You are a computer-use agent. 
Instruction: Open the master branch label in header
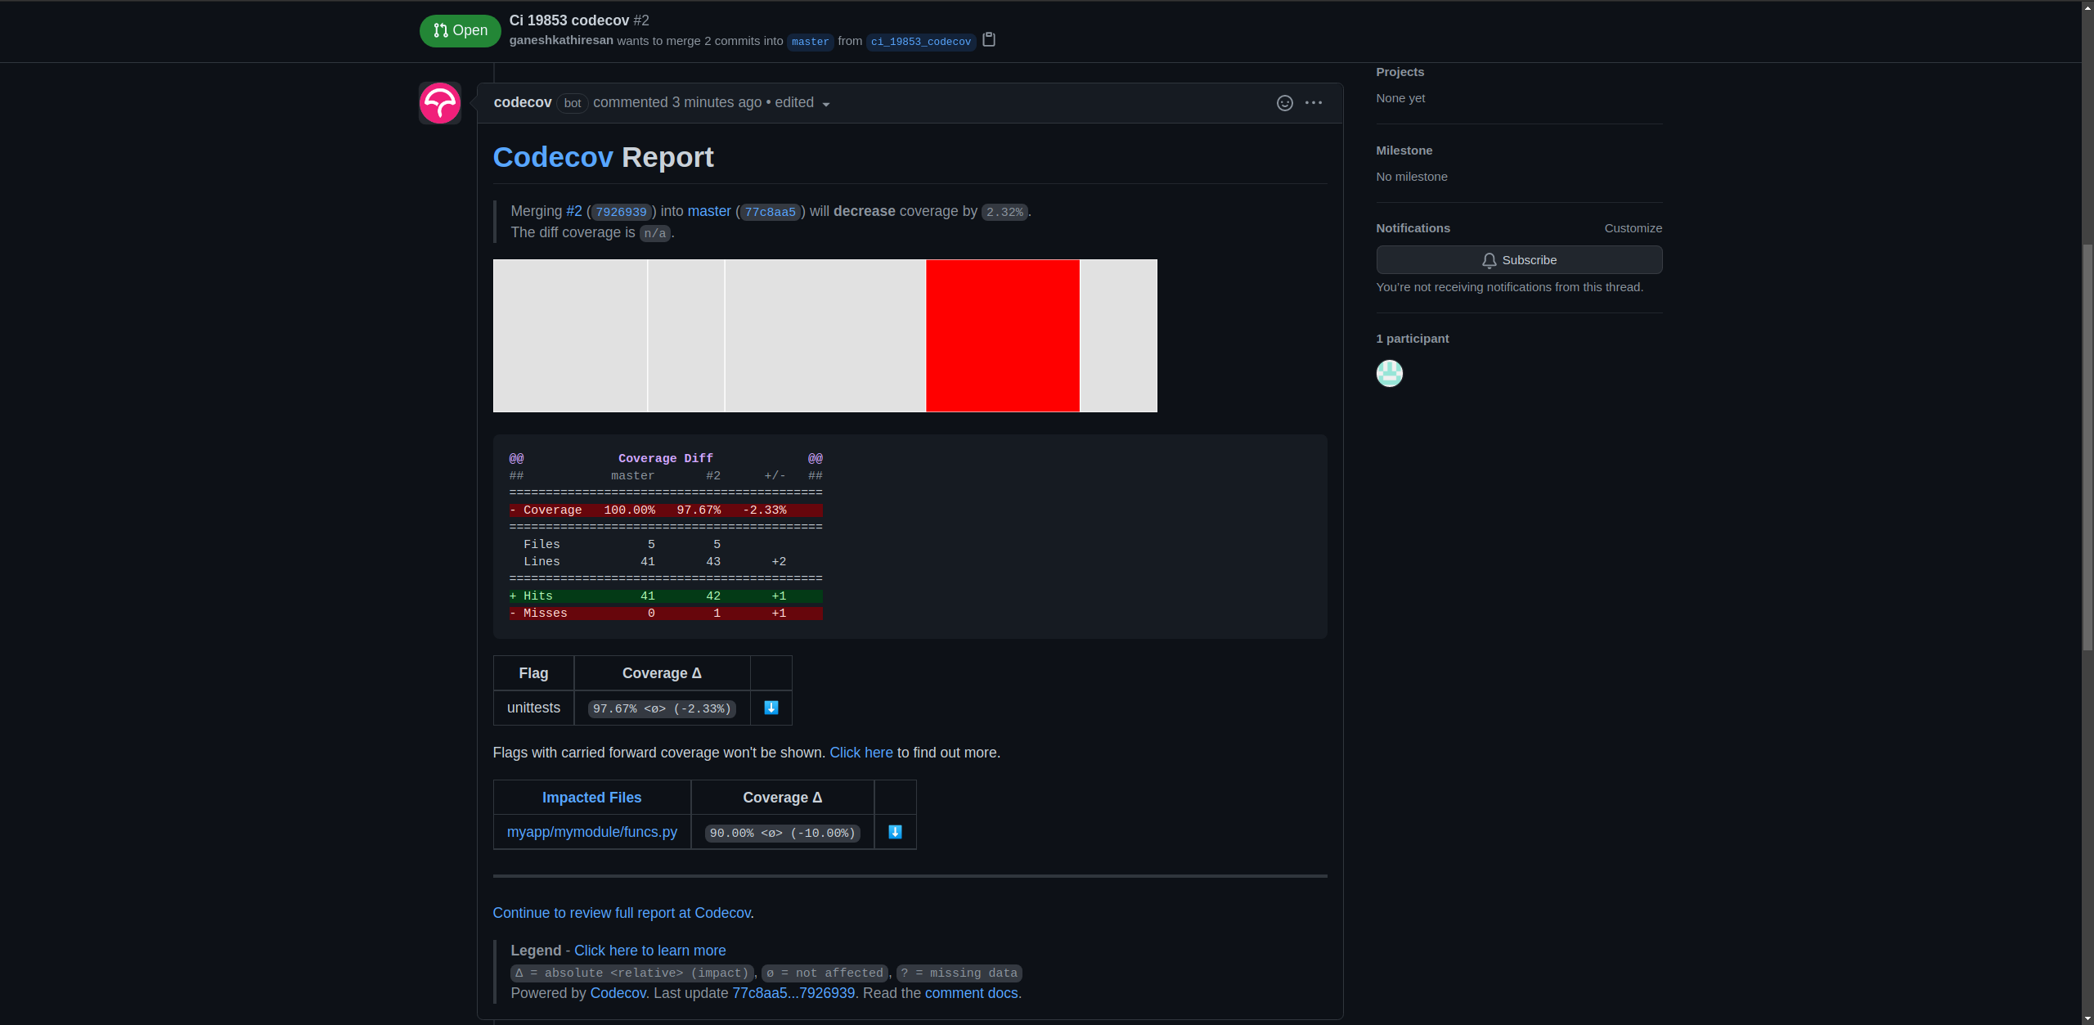pyautogui.click(x=810, y=42)
